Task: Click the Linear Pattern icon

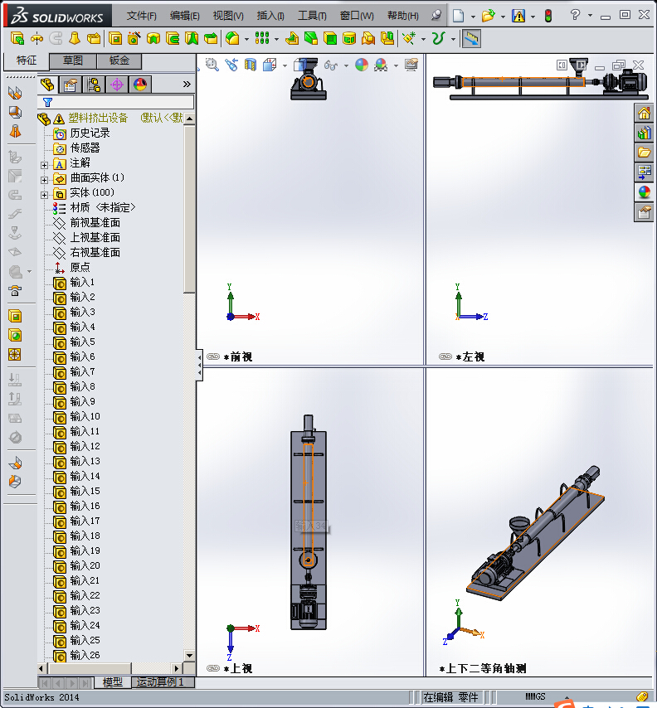Action: [262, 38]
